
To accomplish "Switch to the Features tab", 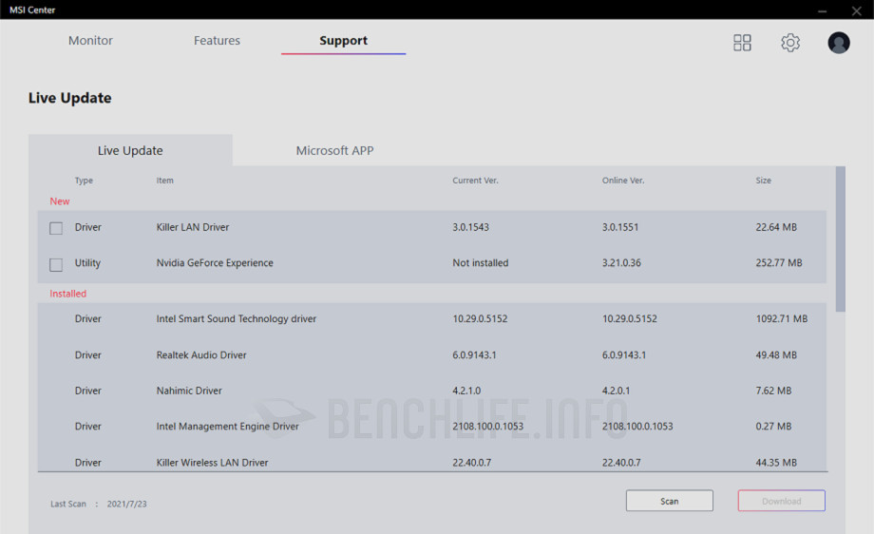I will pyautogui.click(x=217, y=40).
